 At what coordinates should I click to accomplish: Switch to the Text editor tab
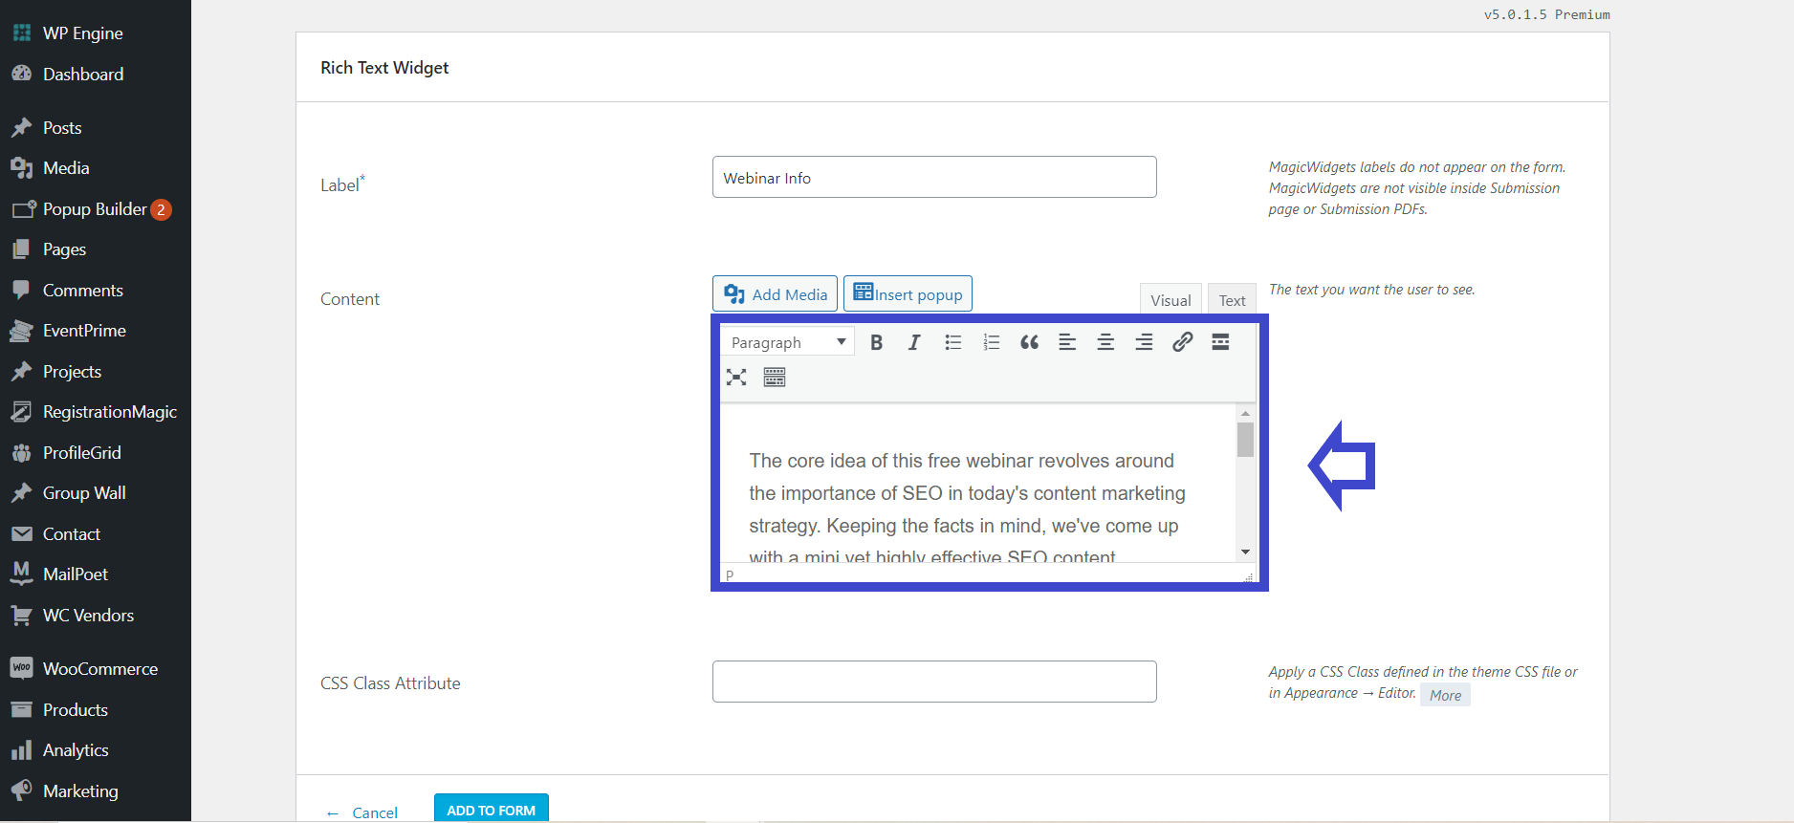click(1232, 300)
